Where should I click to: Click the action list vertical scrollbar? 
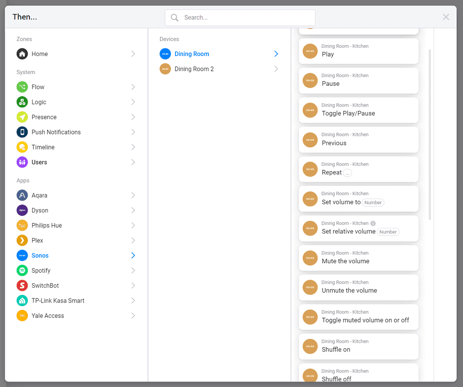tap(430, 135)
